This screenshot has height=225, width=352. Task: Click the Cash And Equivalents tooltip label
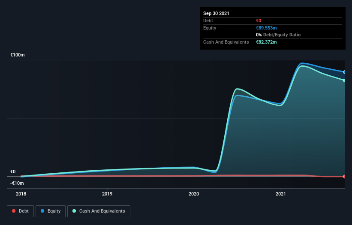pyautogui.click(x=226, y=42)
